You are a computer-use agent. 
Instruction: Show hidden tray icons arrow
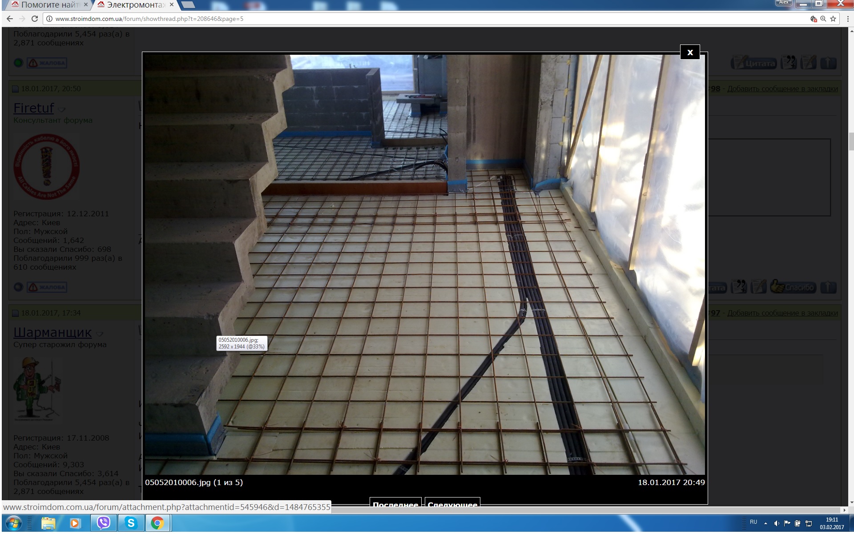[x=765, y=523]
